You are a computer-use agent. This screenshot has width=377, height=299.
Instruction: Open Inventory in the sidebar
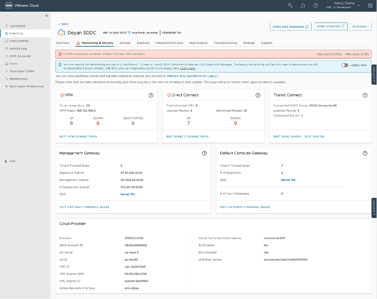[25, 33]
